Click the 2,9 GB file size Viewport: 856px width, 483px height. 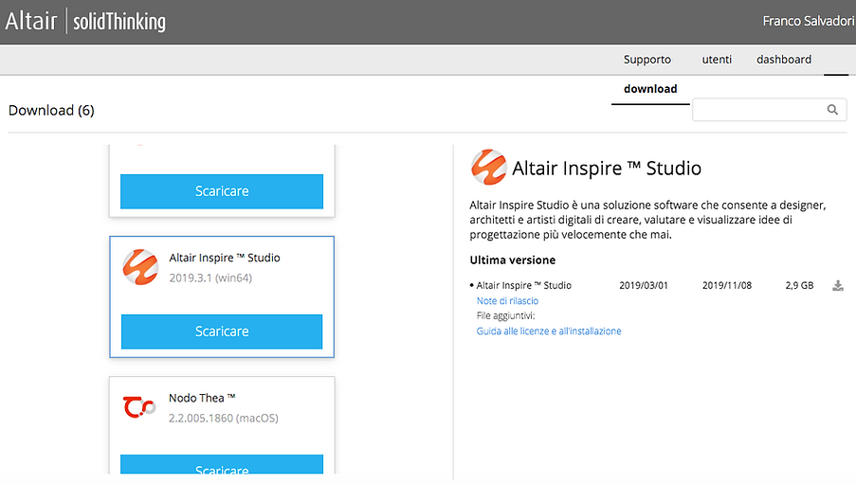(x=799, y=285)
